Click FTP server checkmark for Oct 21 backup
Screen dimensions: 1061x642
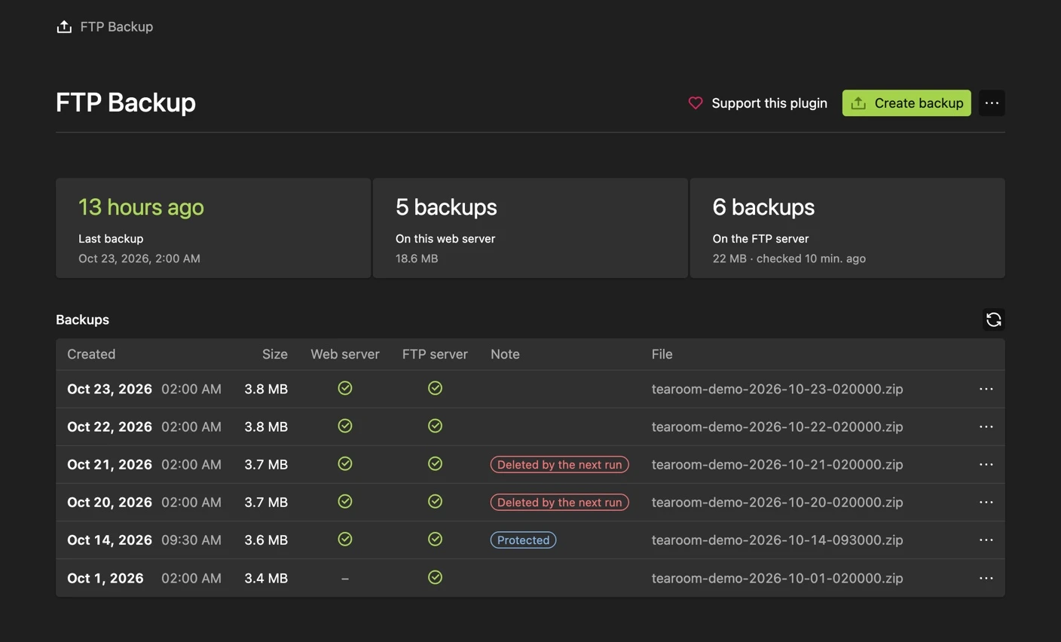pos(435,463)
